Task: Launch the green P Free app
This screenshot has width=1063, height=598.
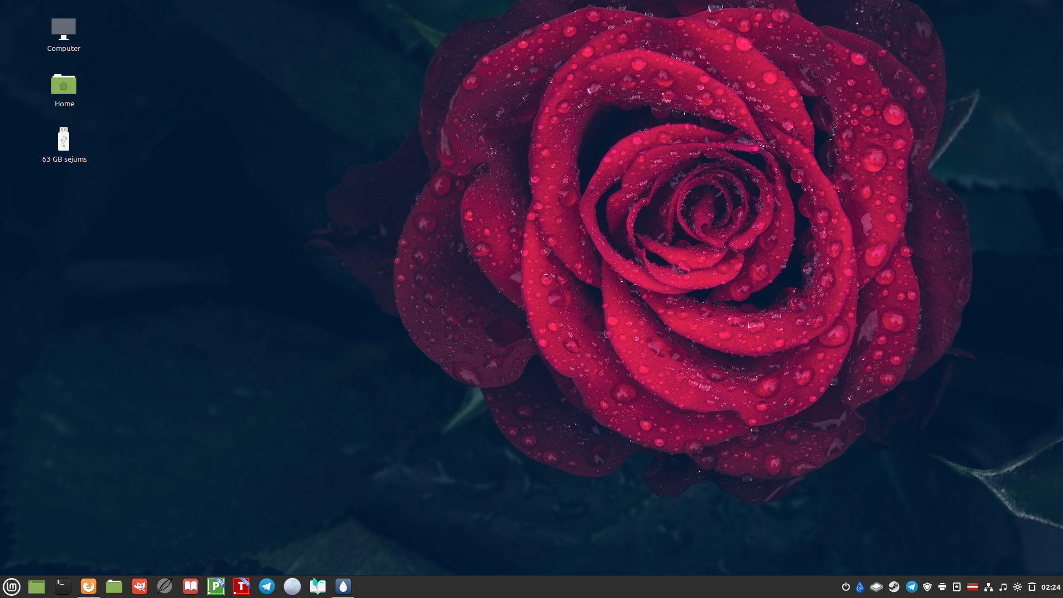Action: (216, 586)
